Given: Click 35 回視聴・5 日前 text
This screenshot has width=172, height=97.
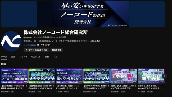Looking at the screenshot, I should pos(35,92).
